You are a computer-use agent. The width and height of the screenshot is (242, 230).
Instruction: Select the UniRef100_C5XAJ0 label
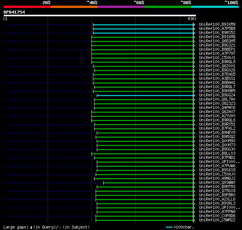click(x=217, y=174)
